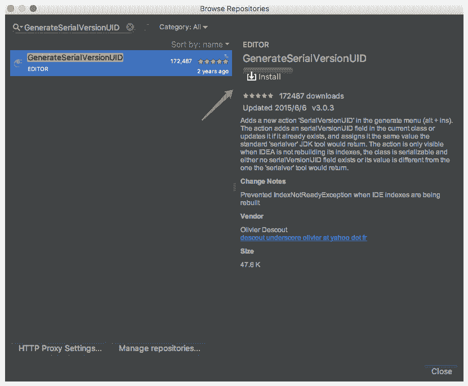The image size is (468, 386).
Task: Click the Browse Repositories title bar
Action: tap(234, 8)
